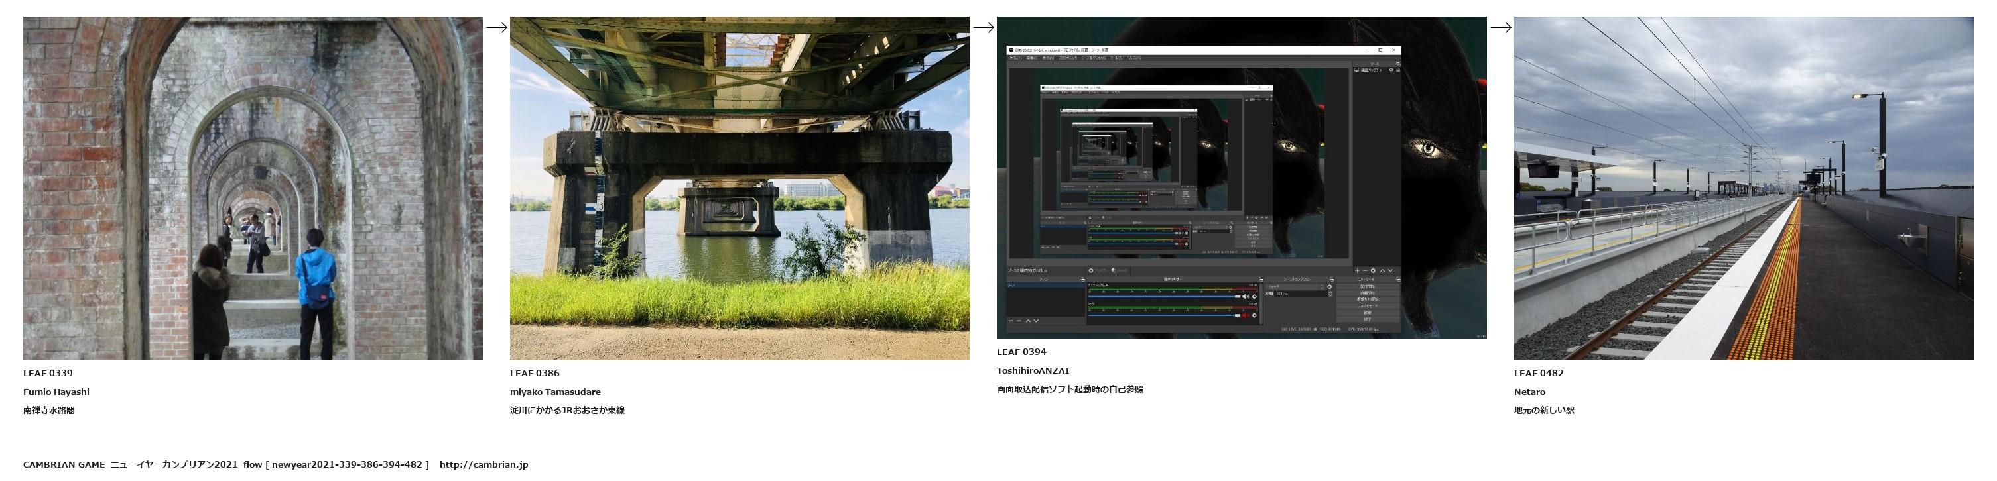1997x481 pixels.
Task: Remove scene with the minus icon
Action: click(1019, 321)
